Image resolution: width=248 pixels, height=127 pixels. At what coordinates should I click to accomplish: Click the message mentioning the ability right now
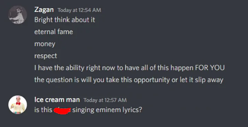pos(130,68)
